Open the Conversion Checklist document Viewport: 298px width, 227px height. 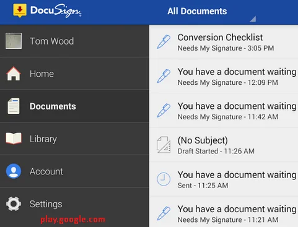224,42
